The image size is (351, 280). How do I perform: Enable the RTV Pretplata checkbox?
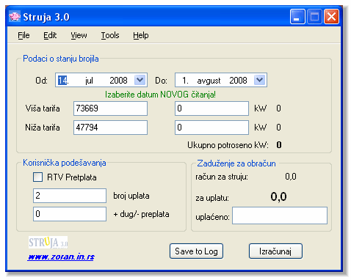coord(37,177)
